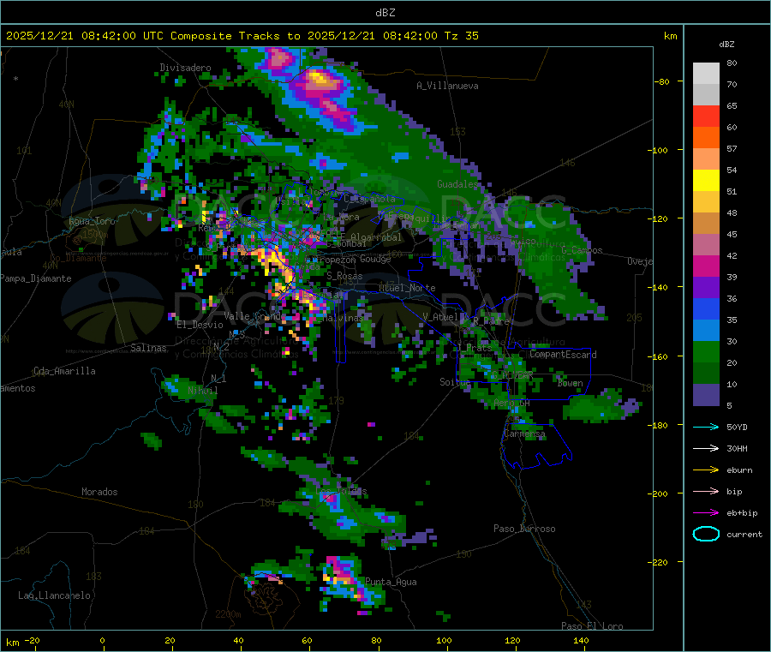
Task: Click the intense yellow storm core near Divisadero
Action: (x=318, y=78)
